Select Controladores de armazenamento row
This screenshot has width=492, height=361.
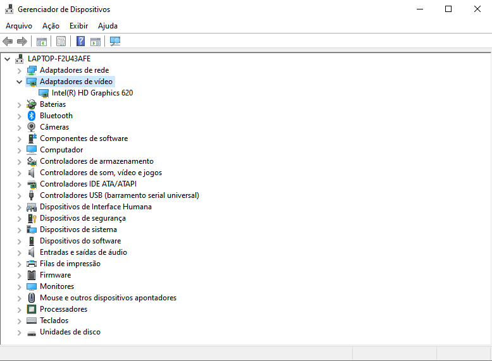(x=97, y=161)
